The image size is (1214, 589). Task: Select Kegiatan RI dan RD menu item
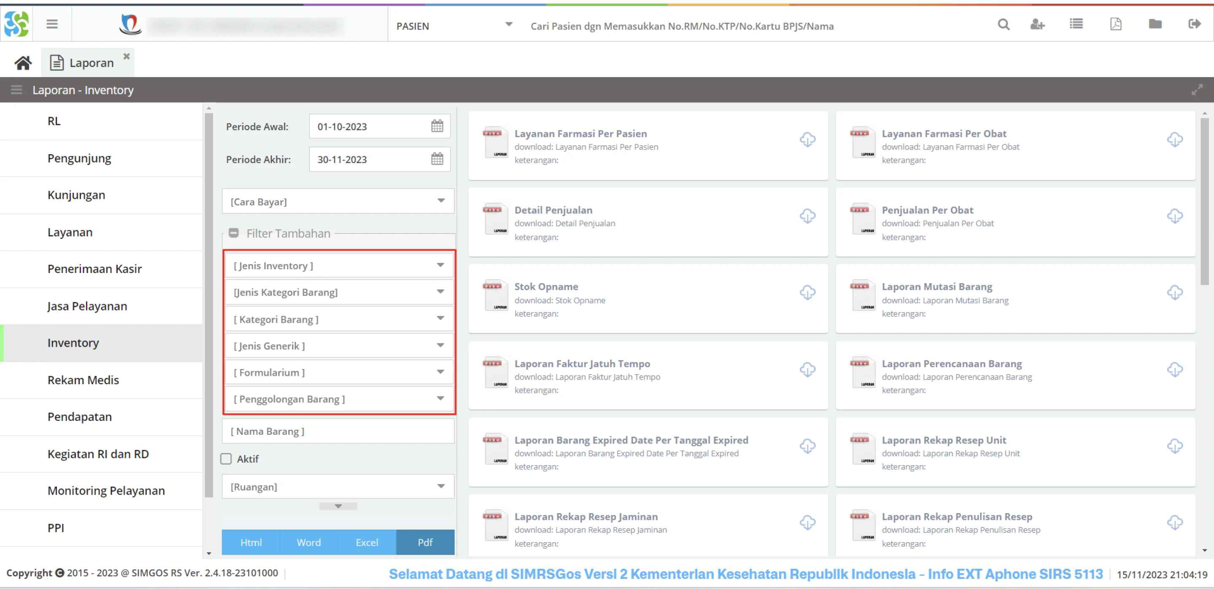click(x=101, y=454)
